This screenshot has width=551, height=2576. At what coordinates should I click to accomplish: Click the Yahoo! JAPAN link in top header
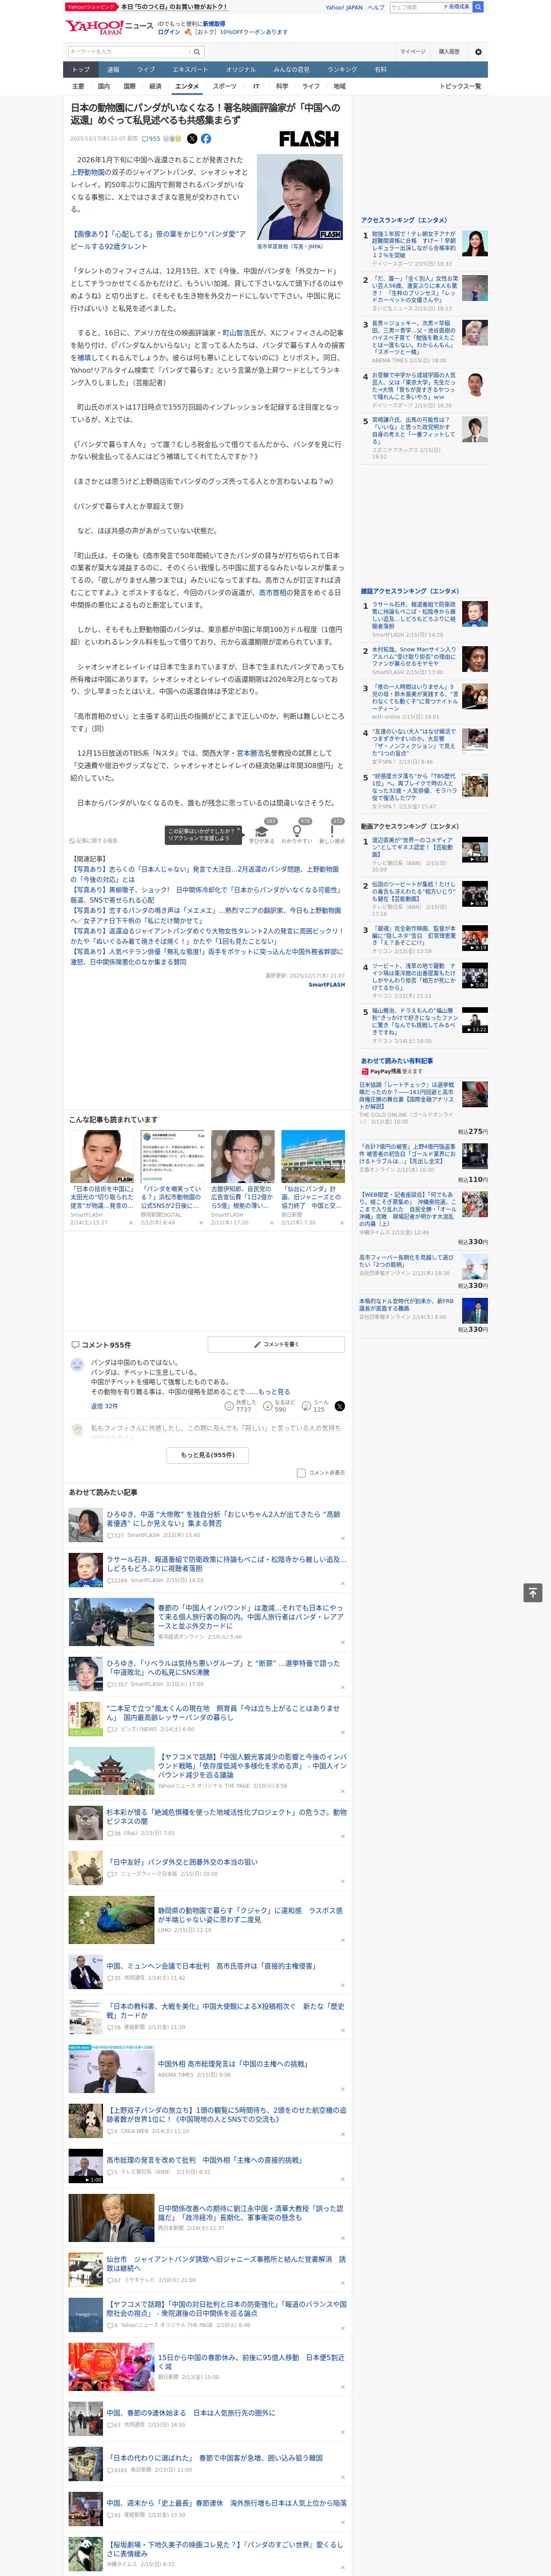(x=344, y=7)
